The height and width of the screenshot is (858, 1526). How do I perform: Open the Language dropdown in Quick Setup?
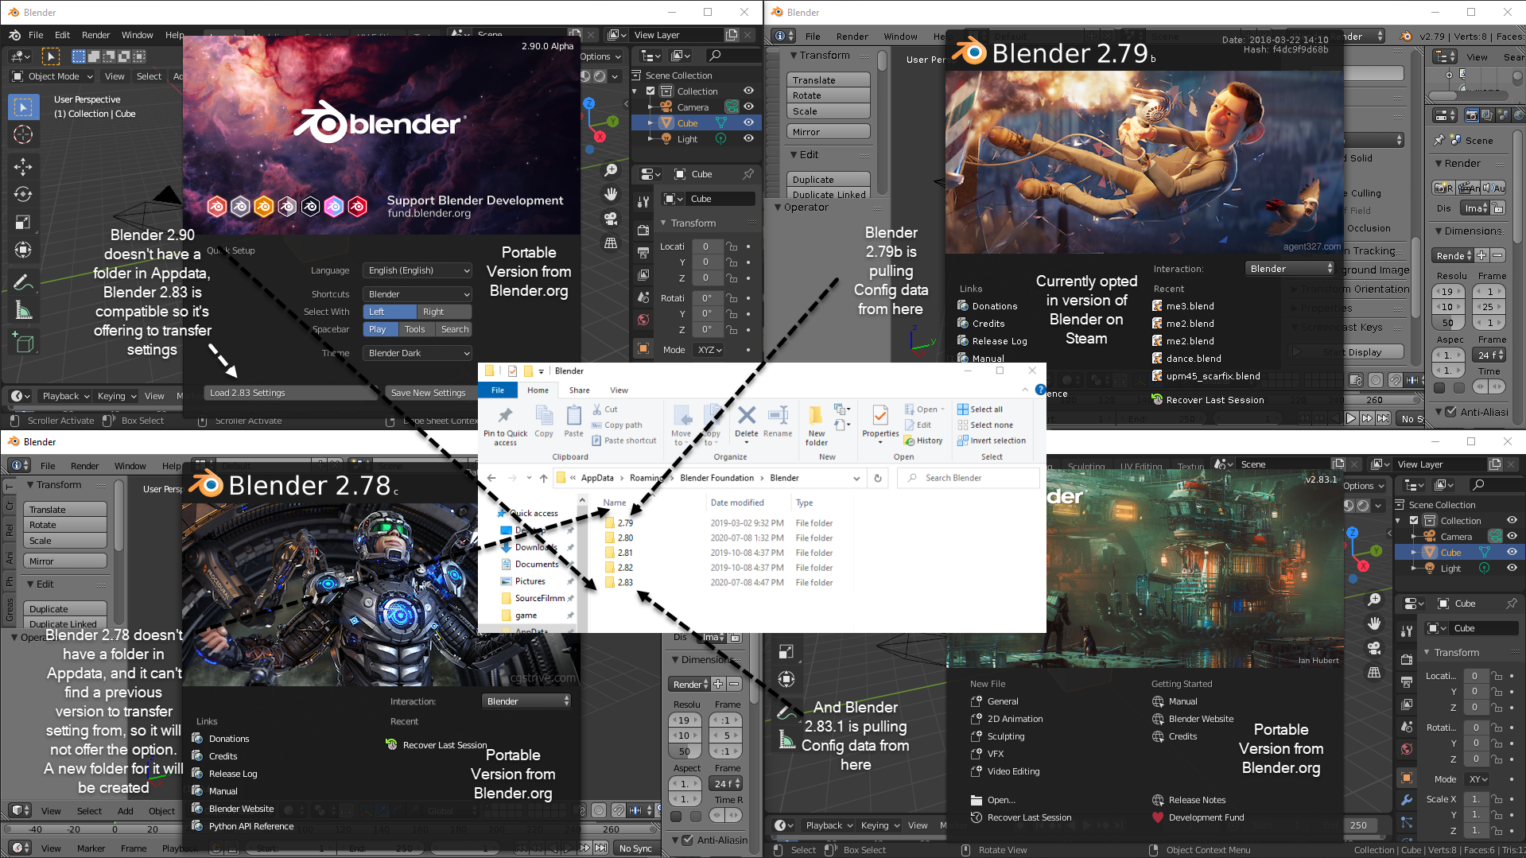[417, 270]
